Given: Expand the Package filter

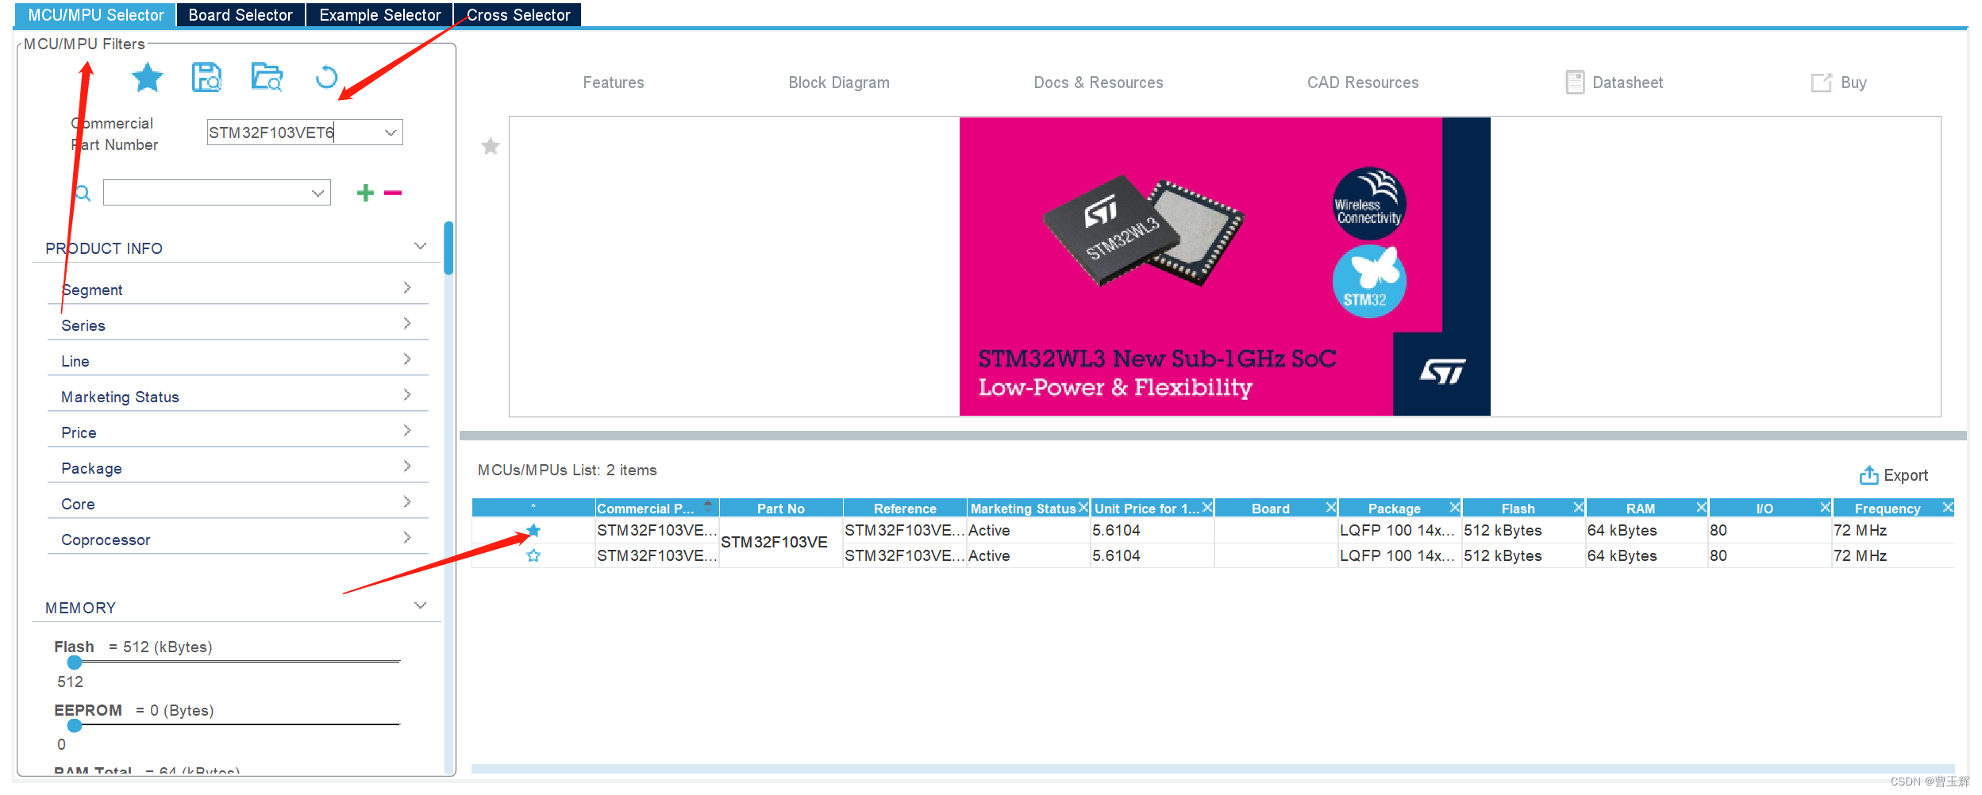Looking at the screenshot, I should click(x=407, y=467).
